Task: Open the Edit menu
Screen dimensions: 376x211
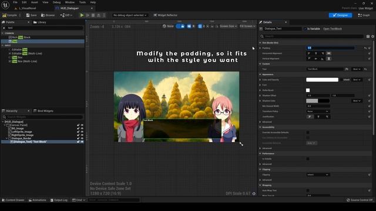Action: pos(24,2)
